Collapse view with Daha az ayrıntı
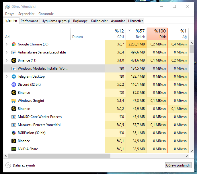 coord(20,165)
